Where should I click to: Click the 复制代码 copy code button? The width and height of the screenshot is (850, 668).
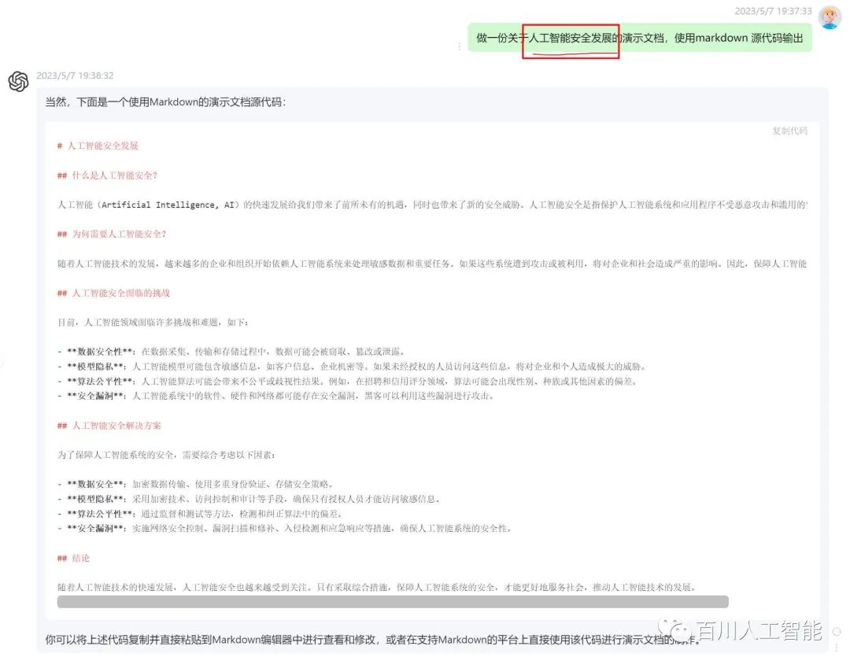[x=789, y=131]
